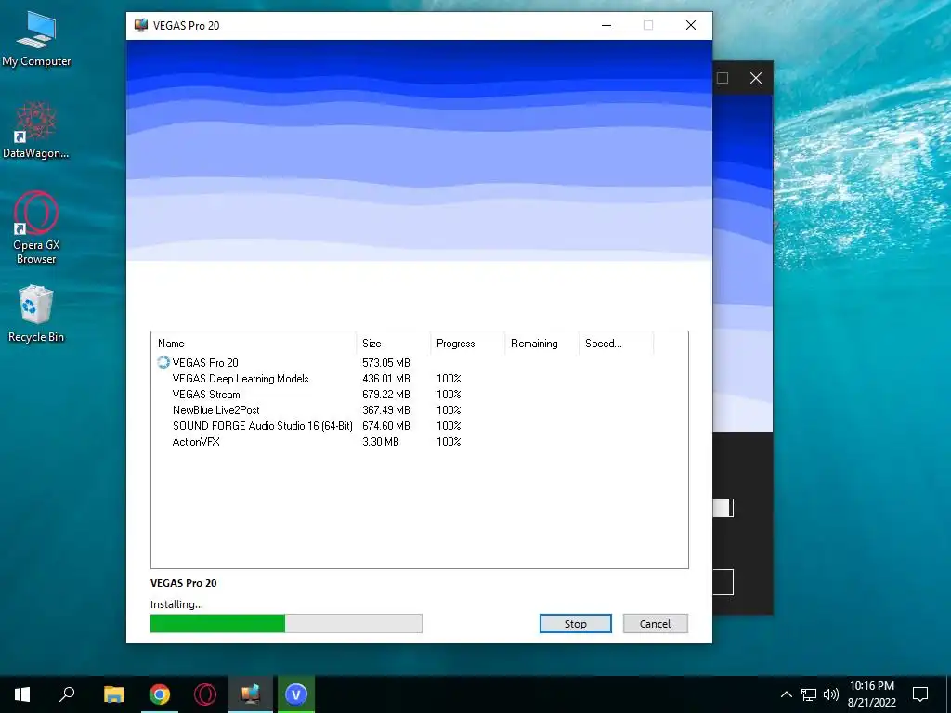The image size is (951, 713).
Task: Open the Windows Start menu
Action: pyautogui.click(x=22, y=694)
